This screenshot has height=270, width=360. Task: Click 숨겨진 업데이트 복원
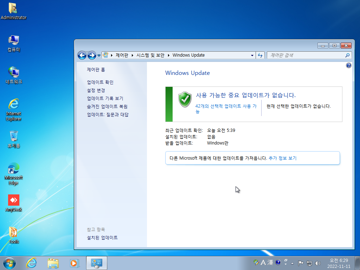[107, 107]
